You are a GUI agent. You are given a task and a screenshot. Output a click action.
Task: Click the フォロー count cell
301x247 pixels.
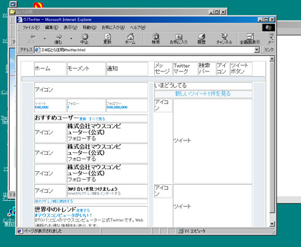pos(86,105)
